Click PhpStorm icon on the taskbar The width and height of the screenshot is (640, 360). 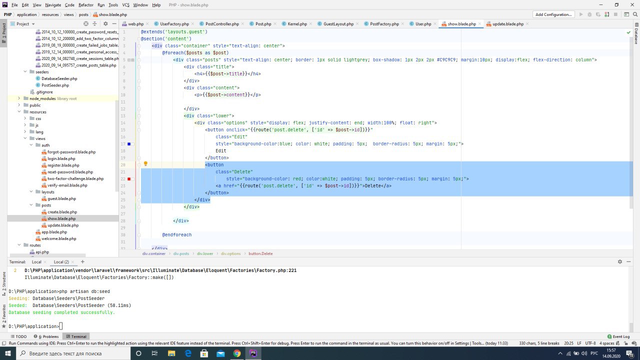click(253, 353)
